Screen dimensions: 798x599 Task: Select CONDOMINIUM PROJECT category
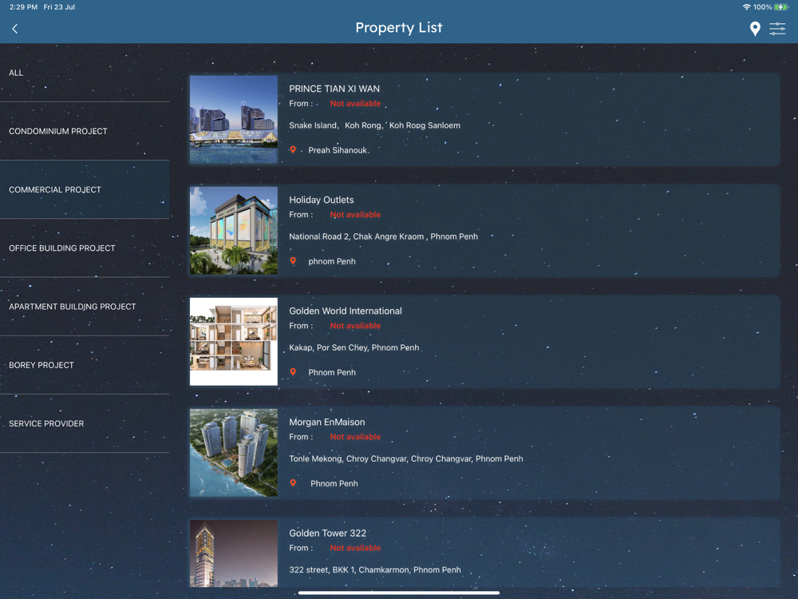click(85, 132)
